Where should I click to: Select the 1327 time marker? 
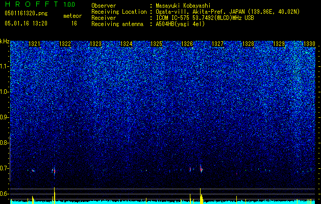click(x=217, y=44)
